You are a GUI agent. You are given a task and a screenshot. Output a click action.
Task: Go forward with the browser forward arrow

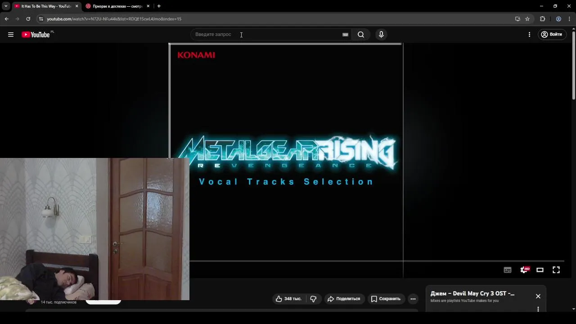click(17, 19)
